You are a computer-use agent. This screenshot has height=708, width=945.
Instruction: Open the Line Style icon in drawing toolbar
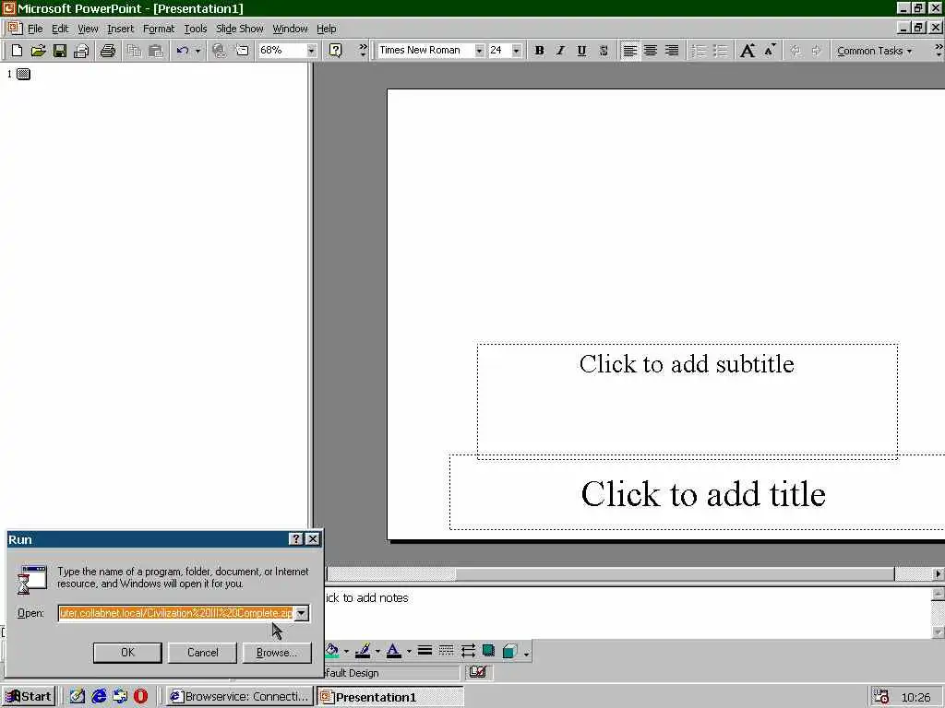(x=425, y=650)
